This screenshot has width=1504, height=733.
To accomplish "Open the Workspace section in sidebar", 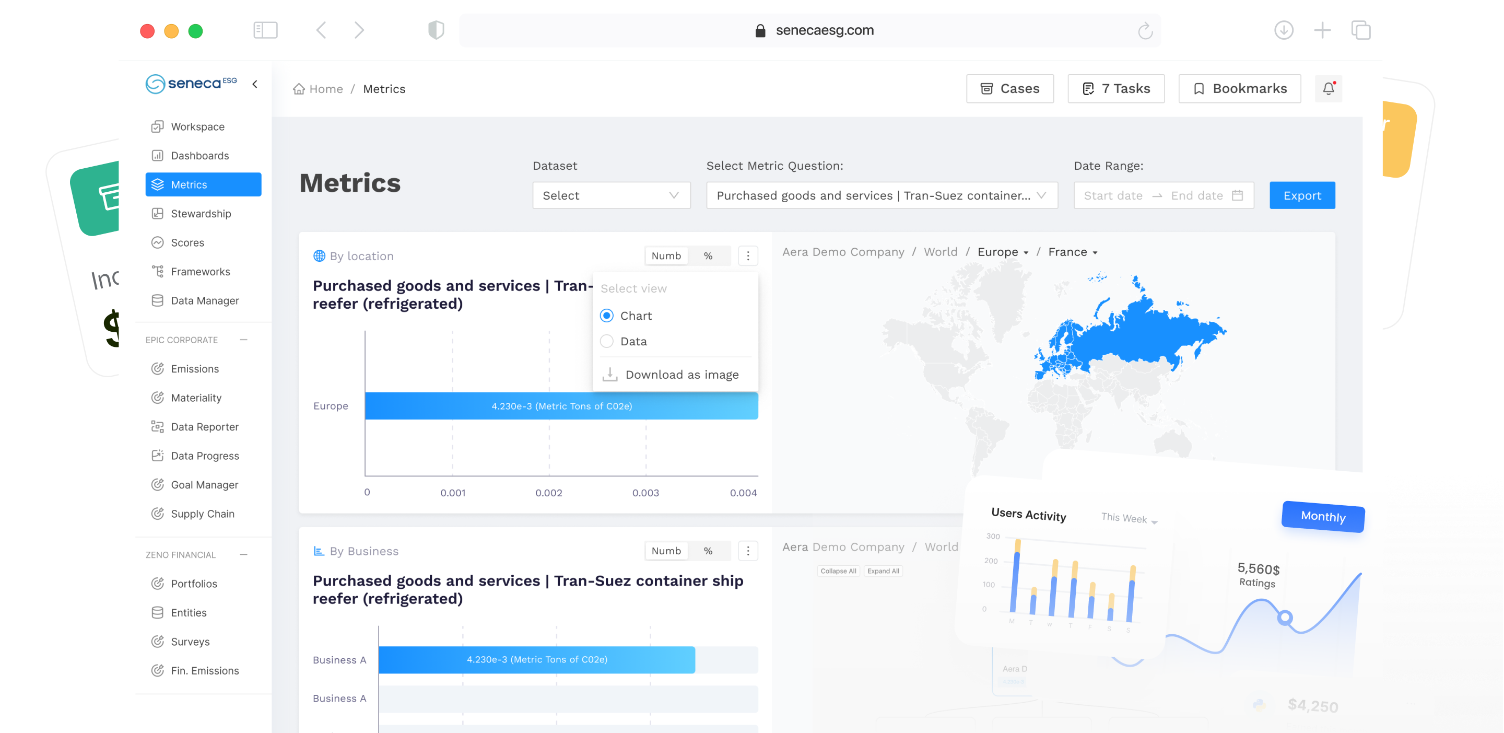I will [x=197, y=126].
